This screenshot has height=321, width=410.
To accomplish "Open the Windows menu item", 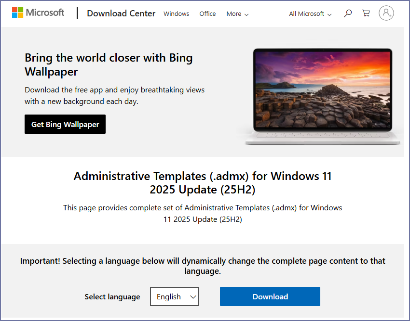I will (176, 14).
